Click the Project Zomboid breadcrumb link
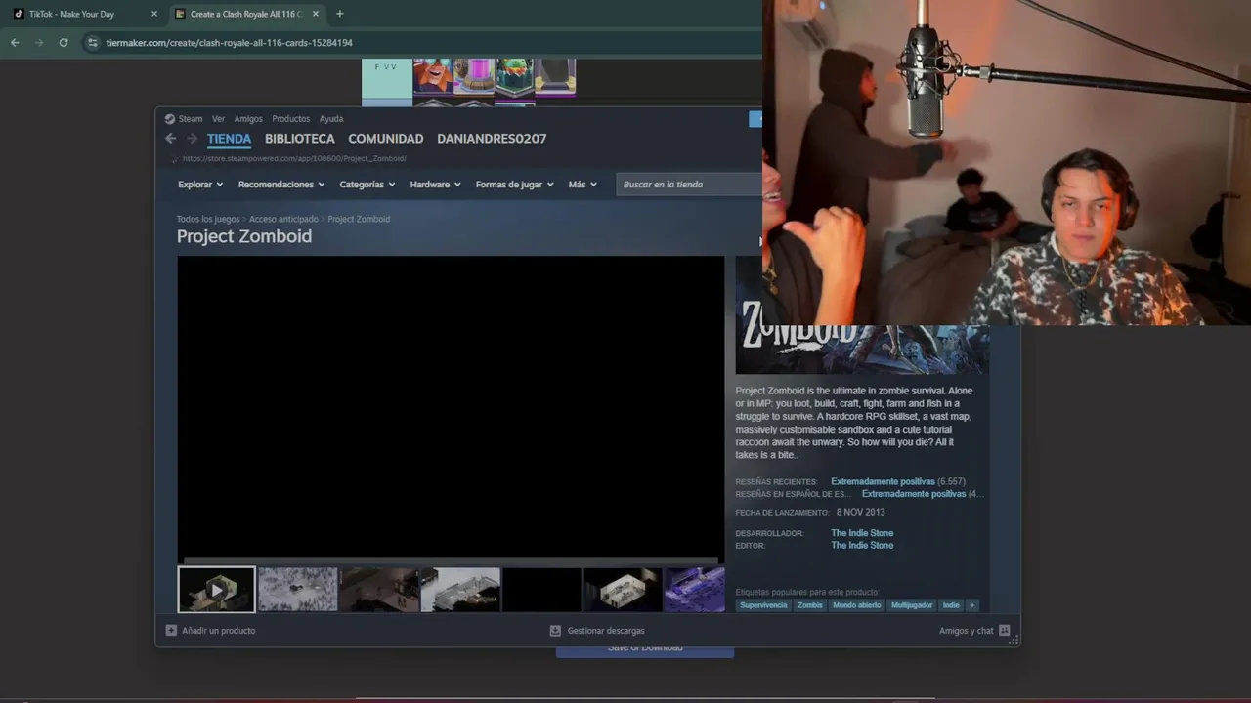Screen dimensions: 1251x703 359,219
